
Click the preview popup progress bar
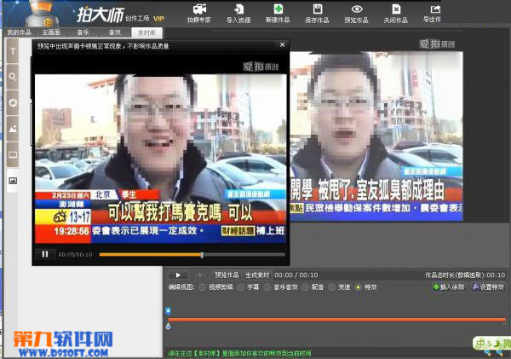click(x=192, y=254)
